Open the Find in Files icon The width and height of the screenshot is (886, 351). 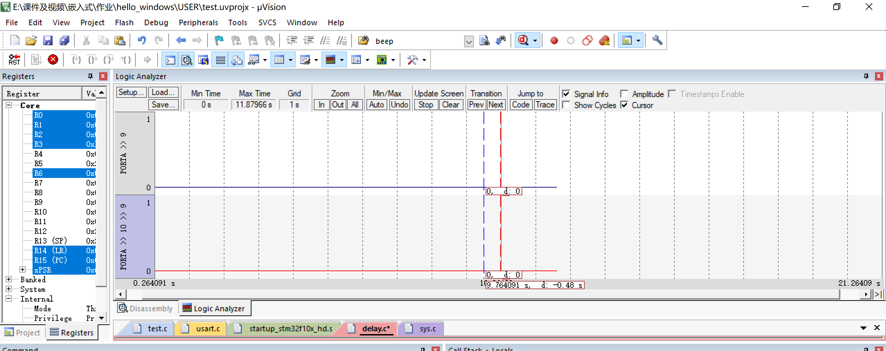[x=485, y=40]
